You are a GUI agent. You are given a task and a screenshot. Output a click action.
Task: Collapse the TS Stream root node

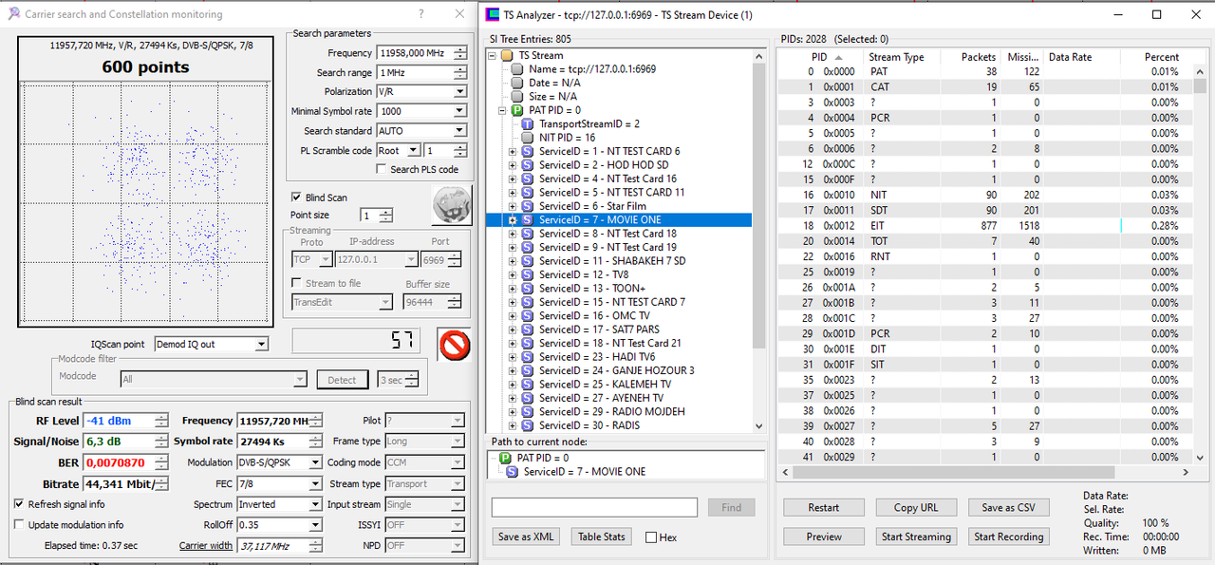point(493,56)
